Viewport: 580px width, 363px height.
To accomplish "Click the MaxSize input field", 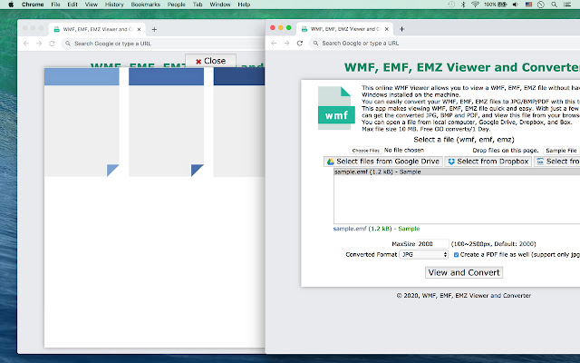I will (x=433, y=244).
